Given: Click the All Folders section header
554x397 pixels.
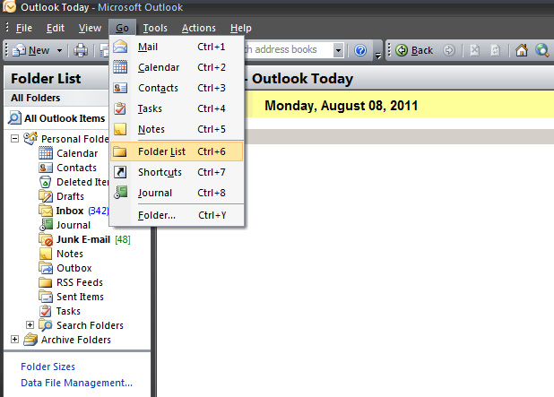Looking at the screenshot, I should (56, 98).
